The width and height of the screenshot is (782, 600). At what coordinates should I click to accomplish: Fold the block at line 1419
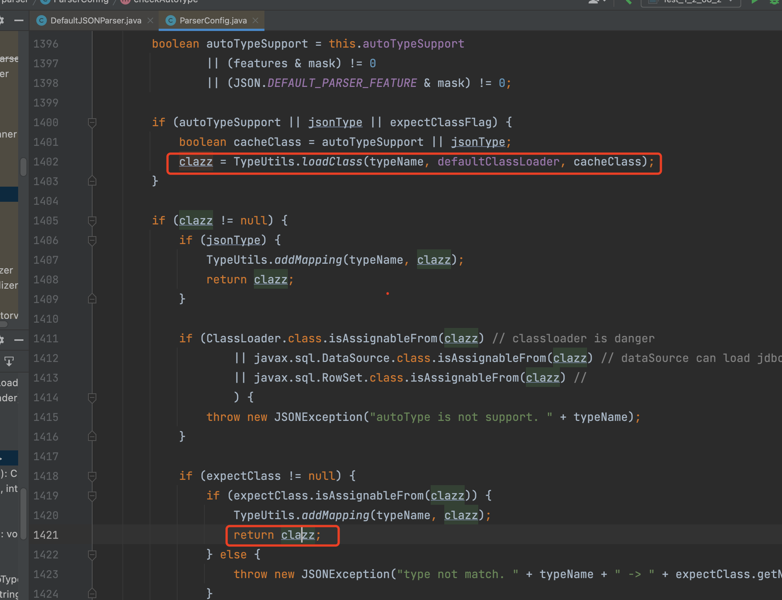(x=92, y=496)
